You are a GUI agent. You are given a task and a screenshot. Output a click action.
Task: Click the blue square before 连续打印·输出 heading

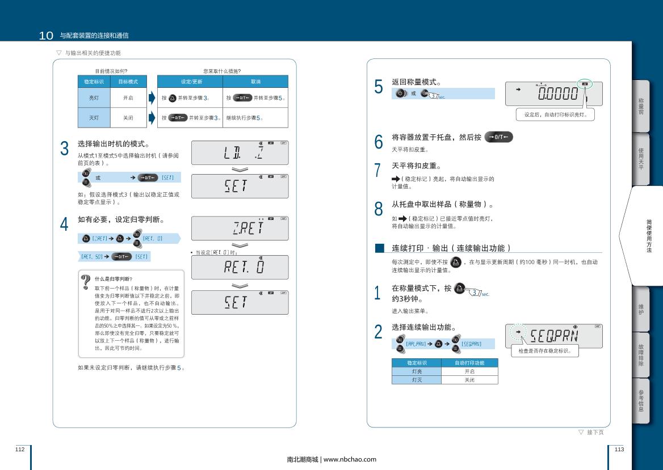pos(380,248)
